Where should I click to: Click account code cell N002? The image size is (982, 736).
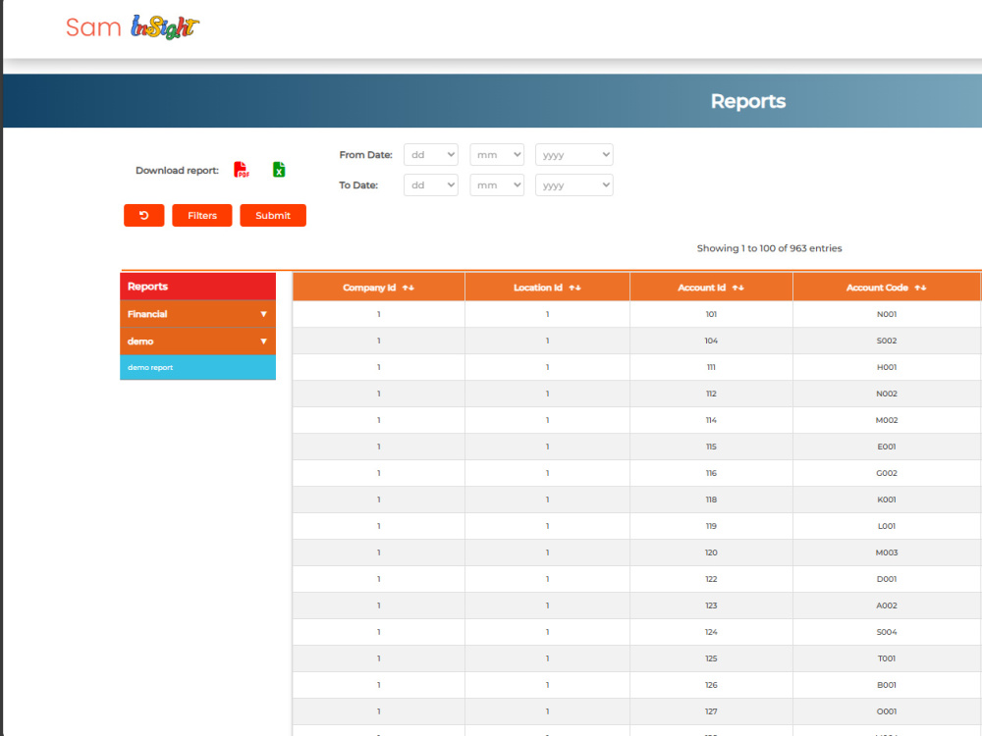(887, 394)
